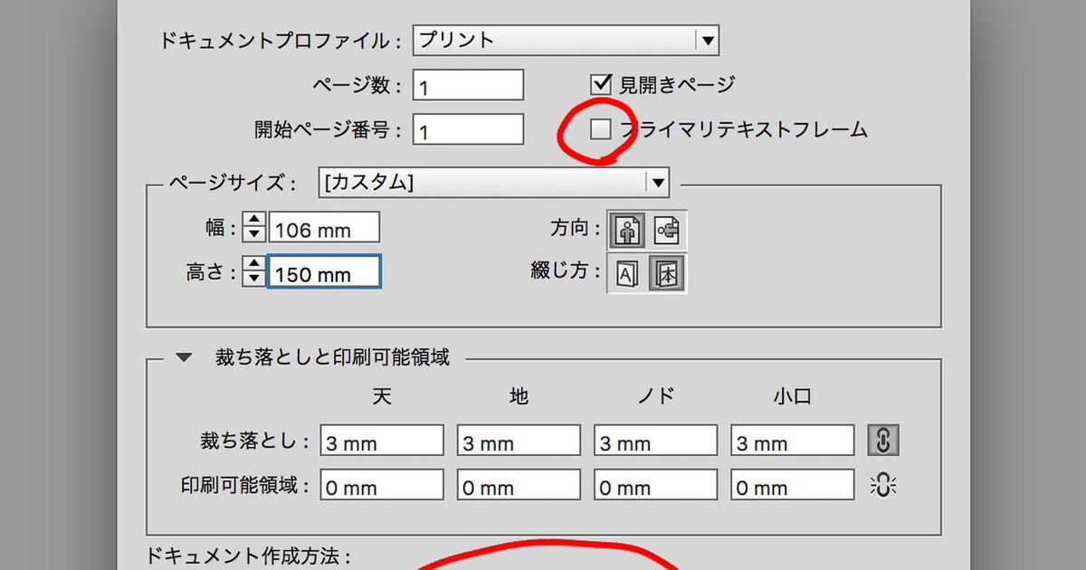Uncheck the 見開きページ checkbox
This screenshot has width=1086, height=570.
[602, 84]
